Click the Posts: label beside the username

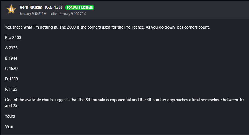click(49, 8)
